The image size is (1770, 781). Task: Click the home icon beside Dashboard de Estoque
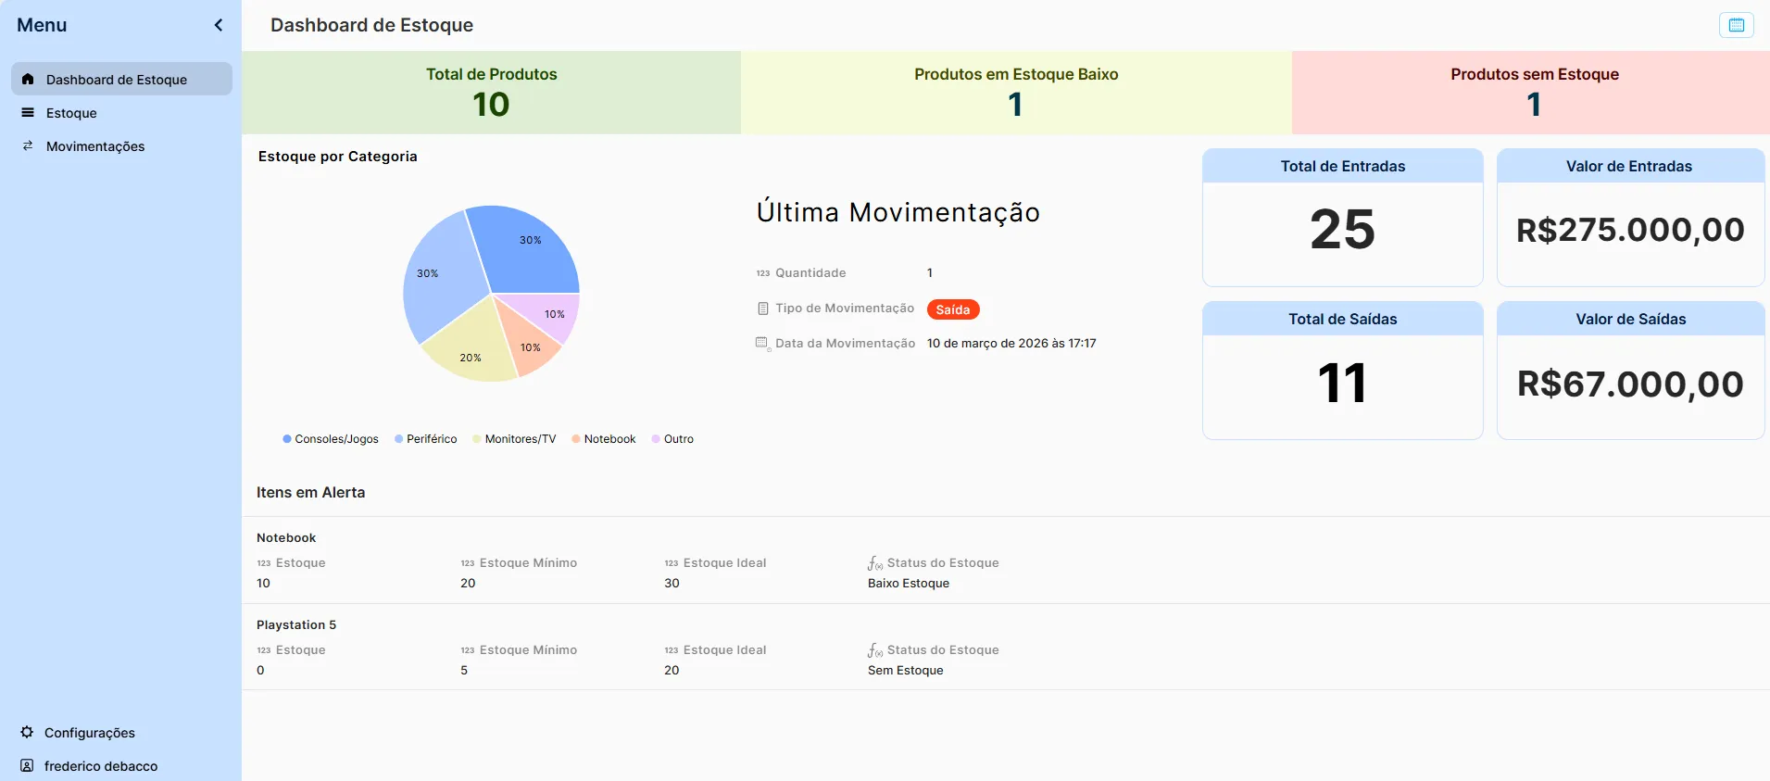(28, 79)
